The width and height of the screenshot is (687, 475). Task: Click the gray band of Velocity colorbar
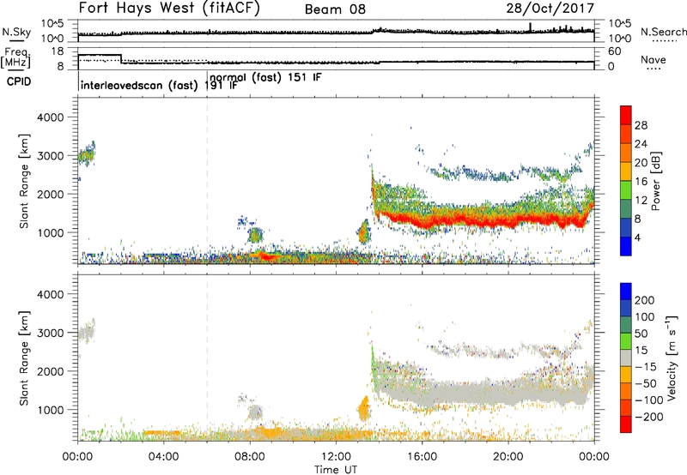pos(626,358)
